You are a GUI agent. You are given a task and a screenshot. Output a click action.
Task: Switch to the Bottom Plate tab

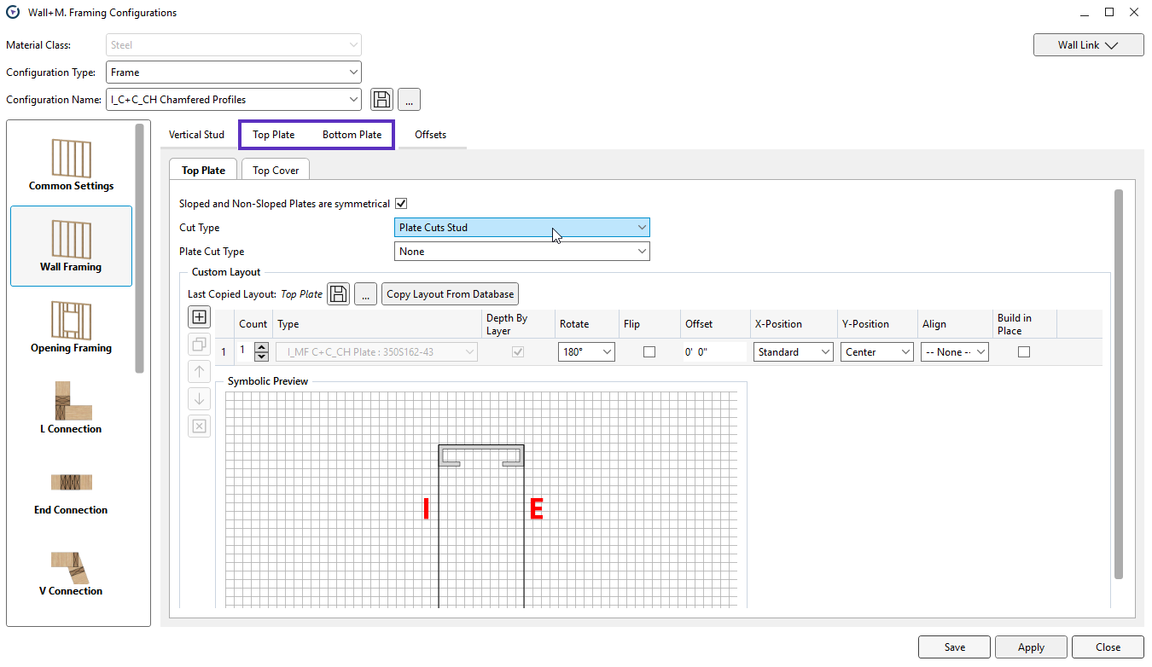pyautogui.click(x=352, y=135)
